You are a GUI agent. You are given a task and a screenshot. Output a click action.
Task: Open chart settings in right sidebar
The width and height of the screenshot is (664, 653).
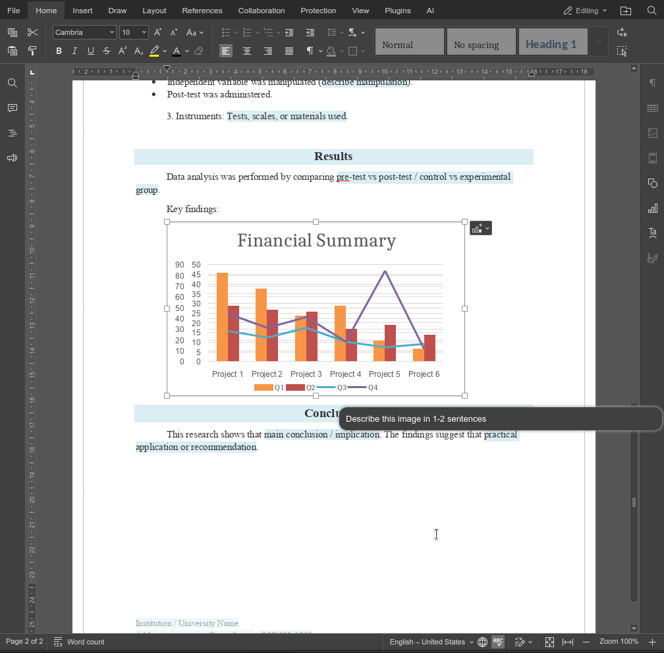pos(652,208)
